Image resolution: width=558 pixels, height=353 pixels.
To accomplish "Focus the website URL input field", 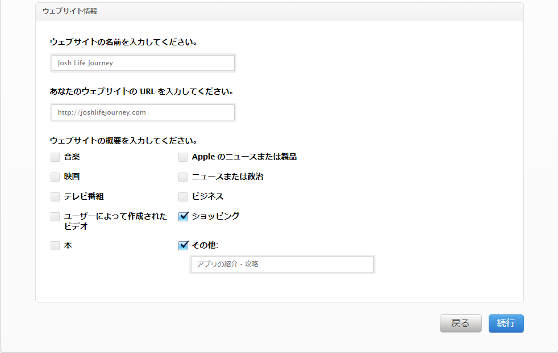I will coord(143,112).
